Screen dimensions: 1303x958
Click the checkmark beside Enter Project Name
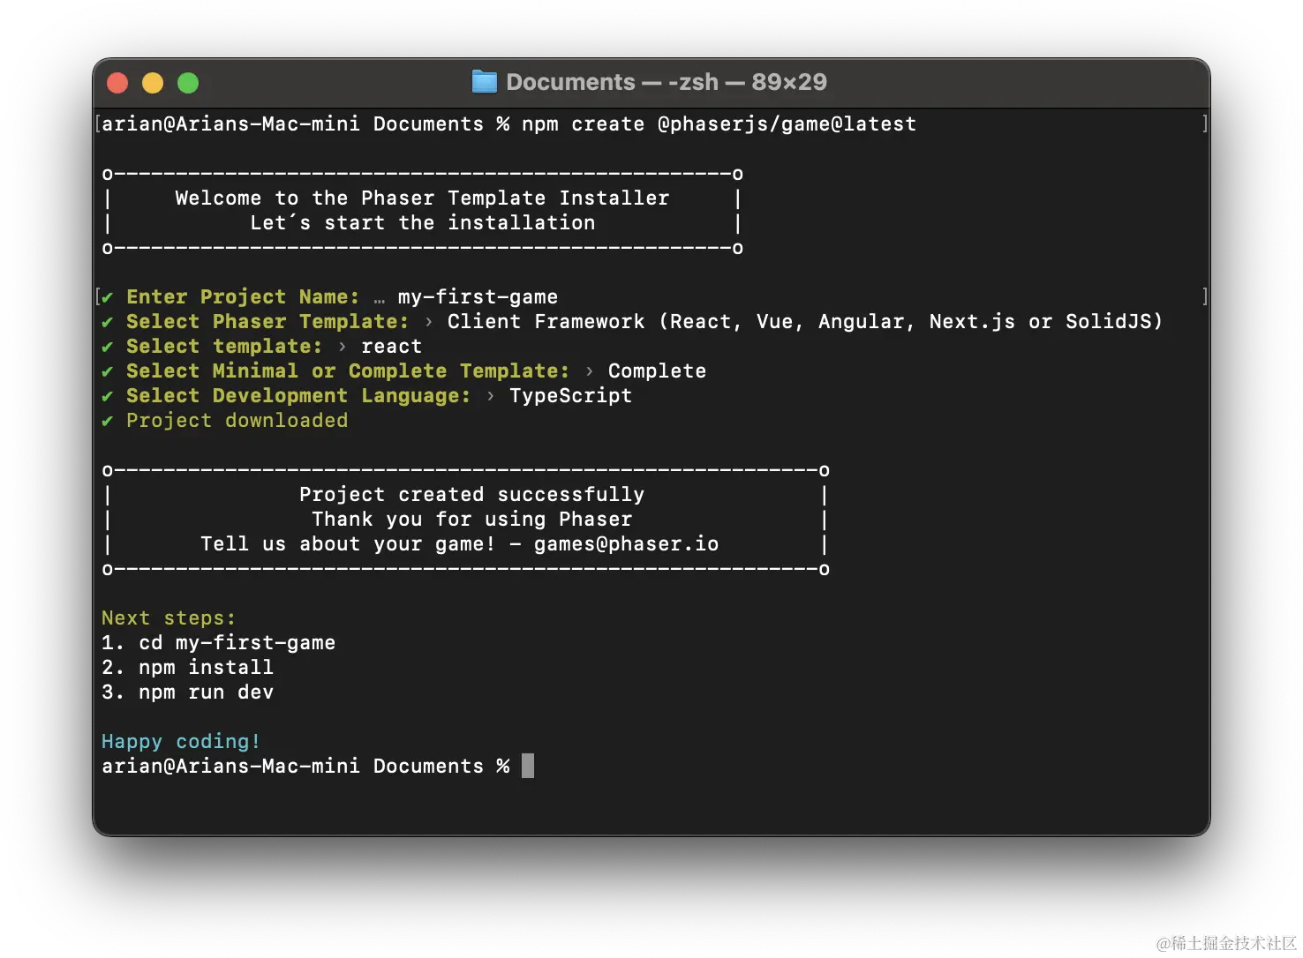(x=108, y=297)
